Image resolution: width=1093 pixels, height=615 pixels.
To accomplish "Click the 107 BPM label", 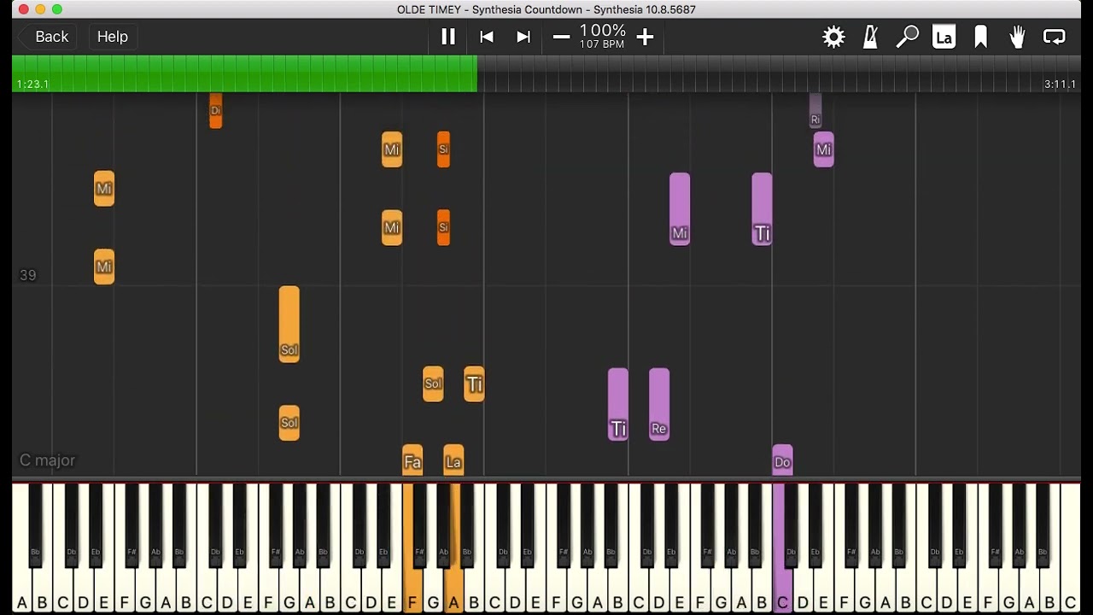I will pyautogui.click(x=602, y=44).
